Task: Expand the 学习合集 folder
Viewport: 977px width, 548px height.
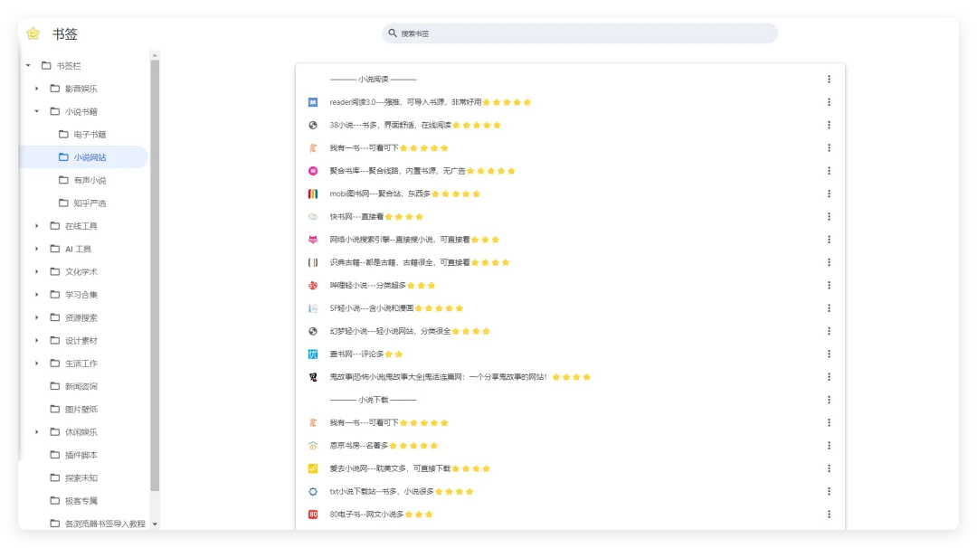Action: (x=37, y=295)
